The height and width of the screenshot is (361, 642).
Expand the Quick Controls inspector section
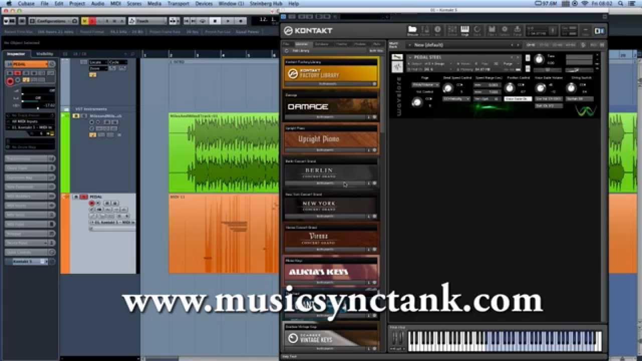(30, 252)
